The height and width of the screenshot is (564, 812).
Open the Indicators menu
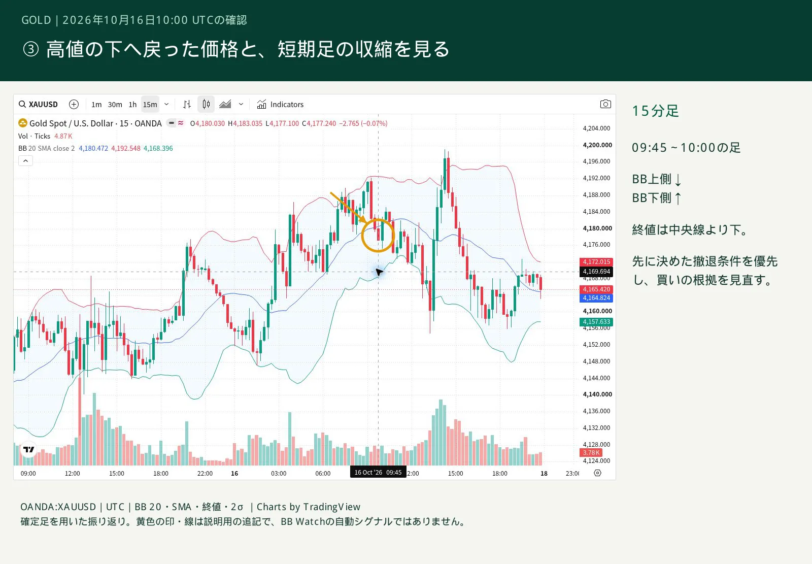280,105
